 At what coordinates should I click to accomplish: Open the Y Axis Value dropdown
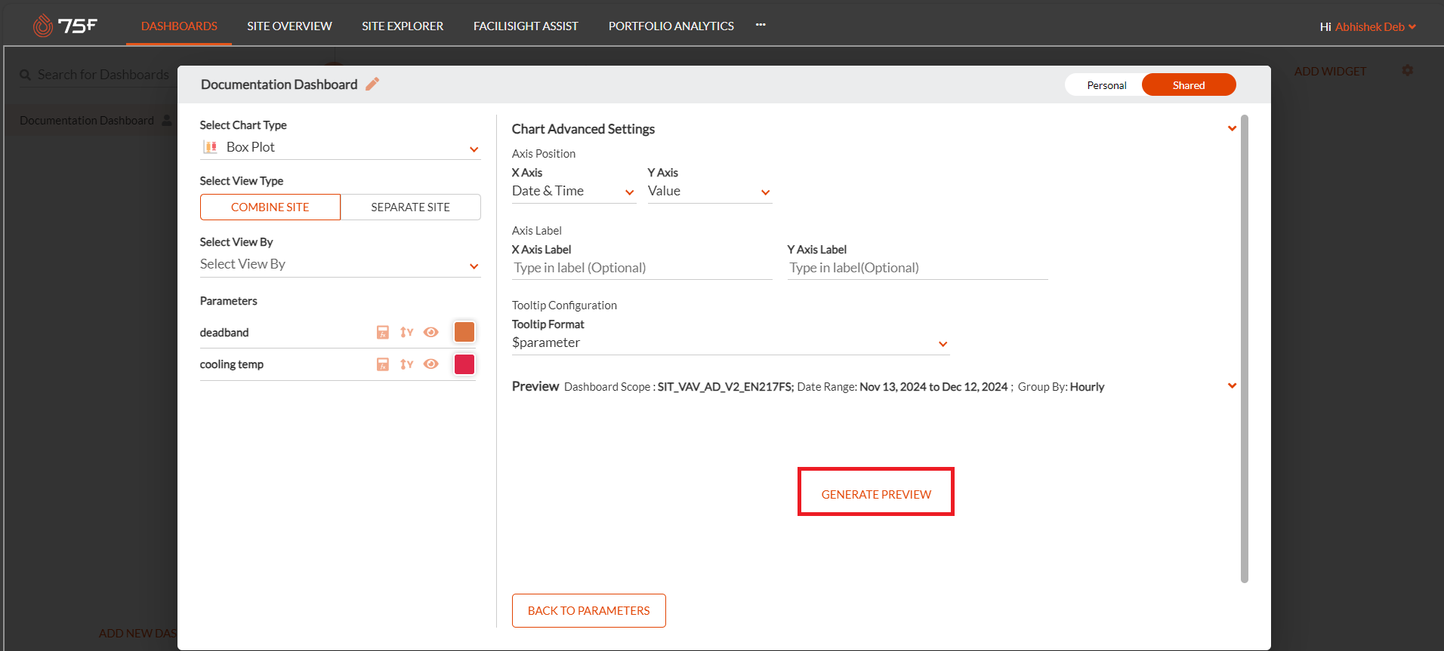point(710,192)
